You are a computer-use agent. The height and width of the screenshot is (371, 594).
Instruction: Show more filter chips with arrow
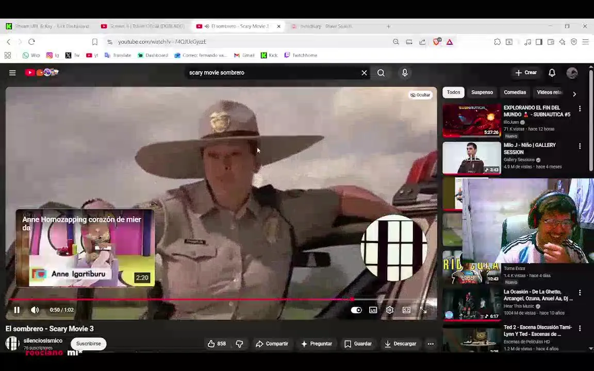[574, 94]
